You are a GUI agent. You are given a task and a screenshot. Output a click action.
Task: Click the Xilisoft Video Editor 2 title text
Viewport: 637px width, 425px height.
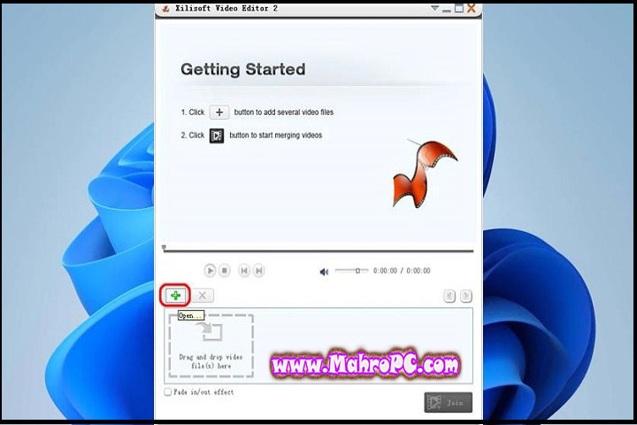pos(226,8)
